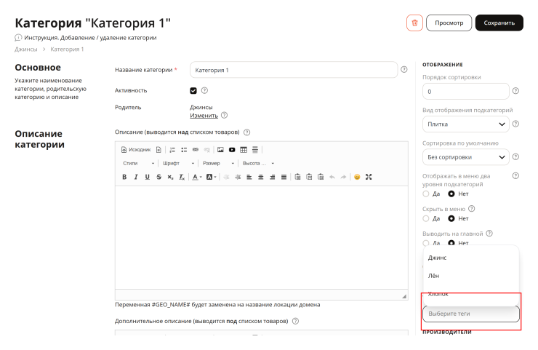Show help for Скрыть в меню
This screenshot has height=350, width=538.
[x=472, y=209]
